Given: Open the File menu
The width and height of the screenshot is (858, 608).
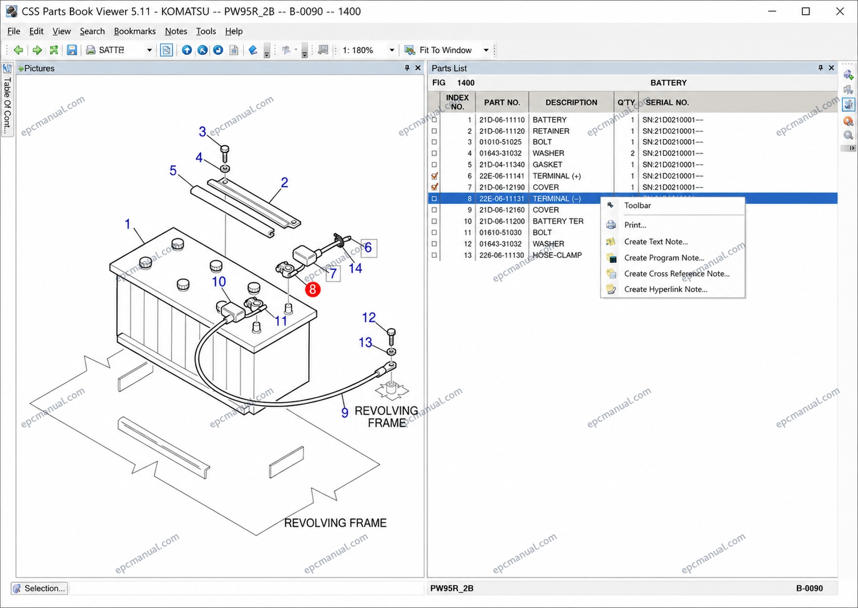Looking at the screenshot, I should pos(14,31).
